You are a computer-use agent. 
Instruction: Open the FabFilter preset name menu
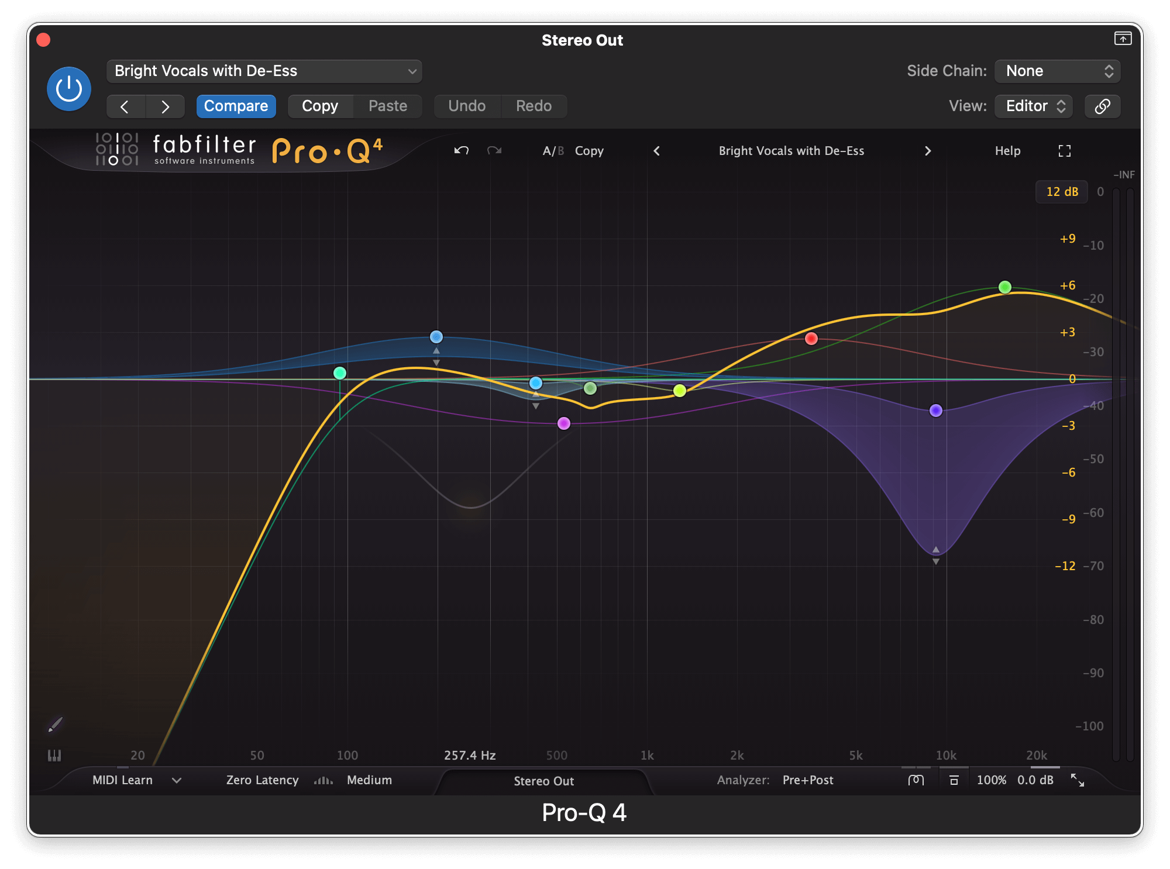(x=792, y=151)
